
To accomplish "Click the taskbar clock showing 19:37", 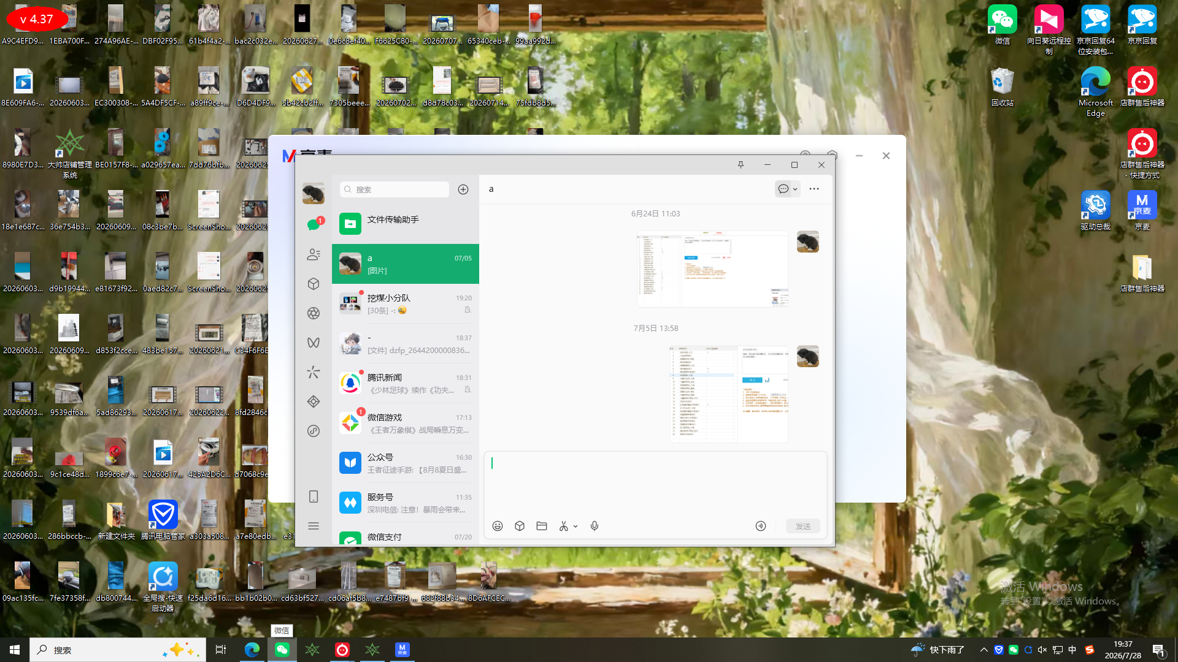I will click(x=1123, y=650).
